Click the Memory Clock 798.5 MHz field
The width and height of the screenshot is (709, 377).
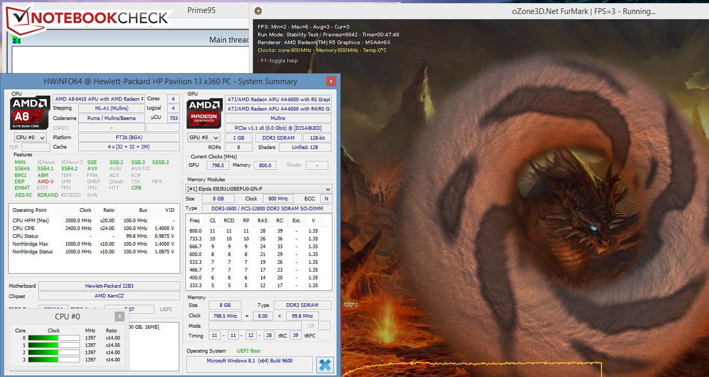point(224,316)
